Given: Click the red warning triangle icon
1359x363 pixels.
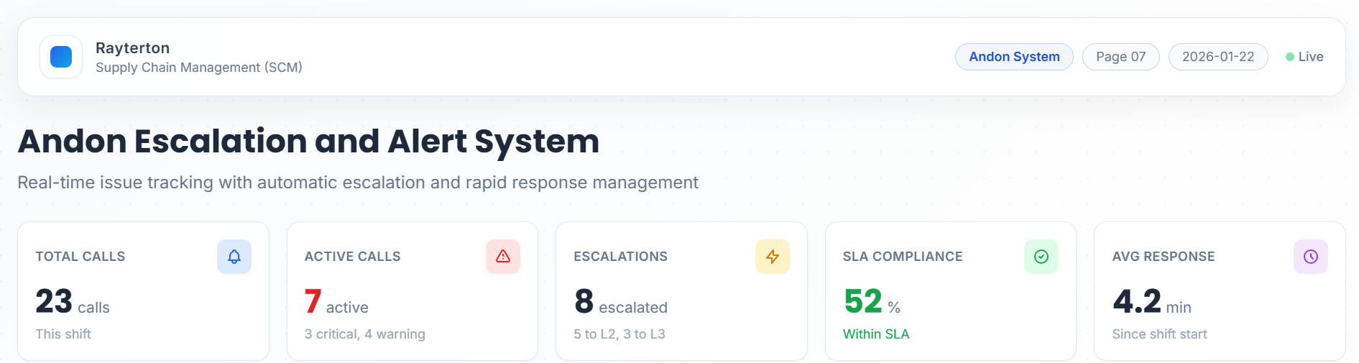Looking at the screenshot, I should tap(503, 257).
